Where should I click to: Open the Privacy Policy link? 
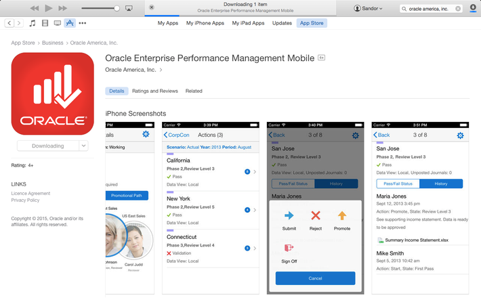pos(25,200)
